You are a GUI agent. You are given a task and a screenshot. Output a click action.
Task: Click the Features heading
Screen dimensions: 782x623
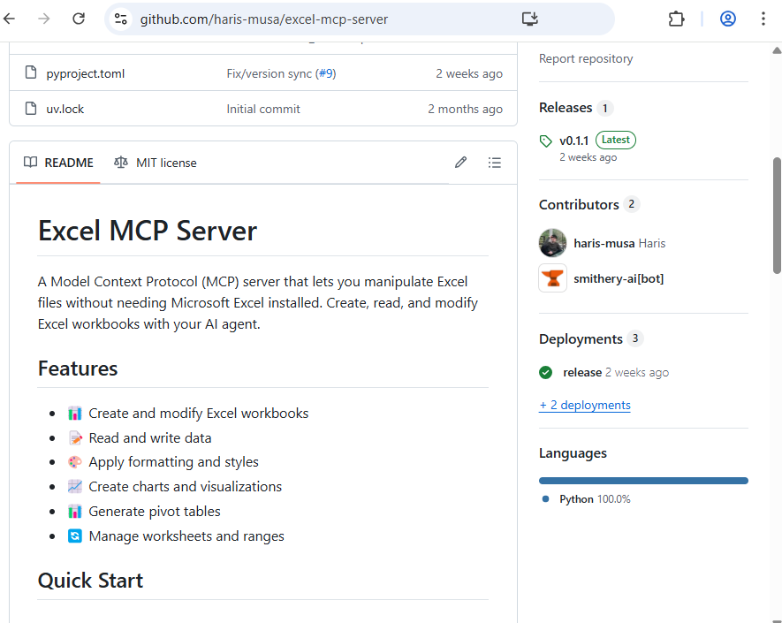(x=78, y=368)
